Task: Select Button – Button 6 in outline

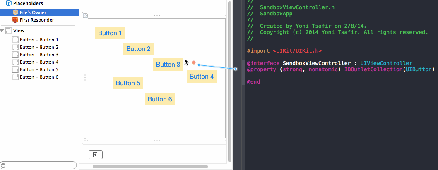Action: point(39,77)
